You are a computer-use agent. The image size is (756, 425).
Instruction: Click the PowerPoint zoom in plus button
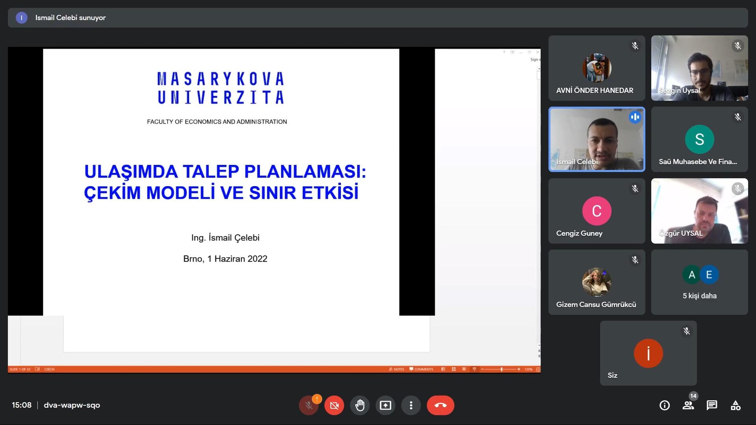(x=519, y=369)
